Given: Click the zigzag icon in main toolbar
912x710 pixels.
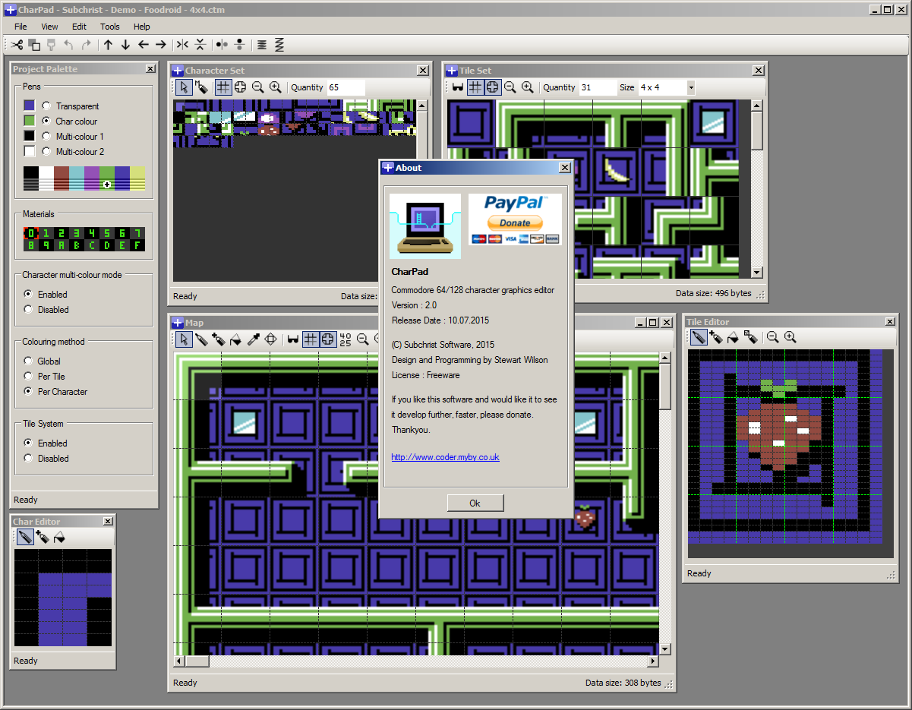Looking at the screenshot, I should pos(279,45).
